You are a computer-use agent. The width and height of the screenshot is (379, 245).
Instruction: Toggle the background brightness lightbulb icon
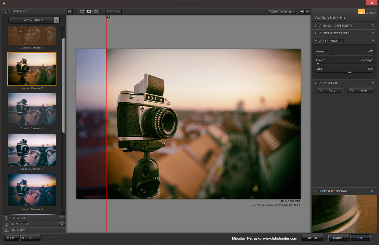tap(302, 11)
